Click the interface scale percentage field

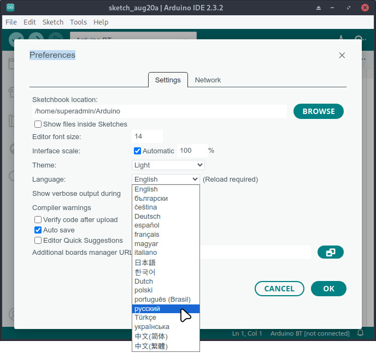coord(192,151)
